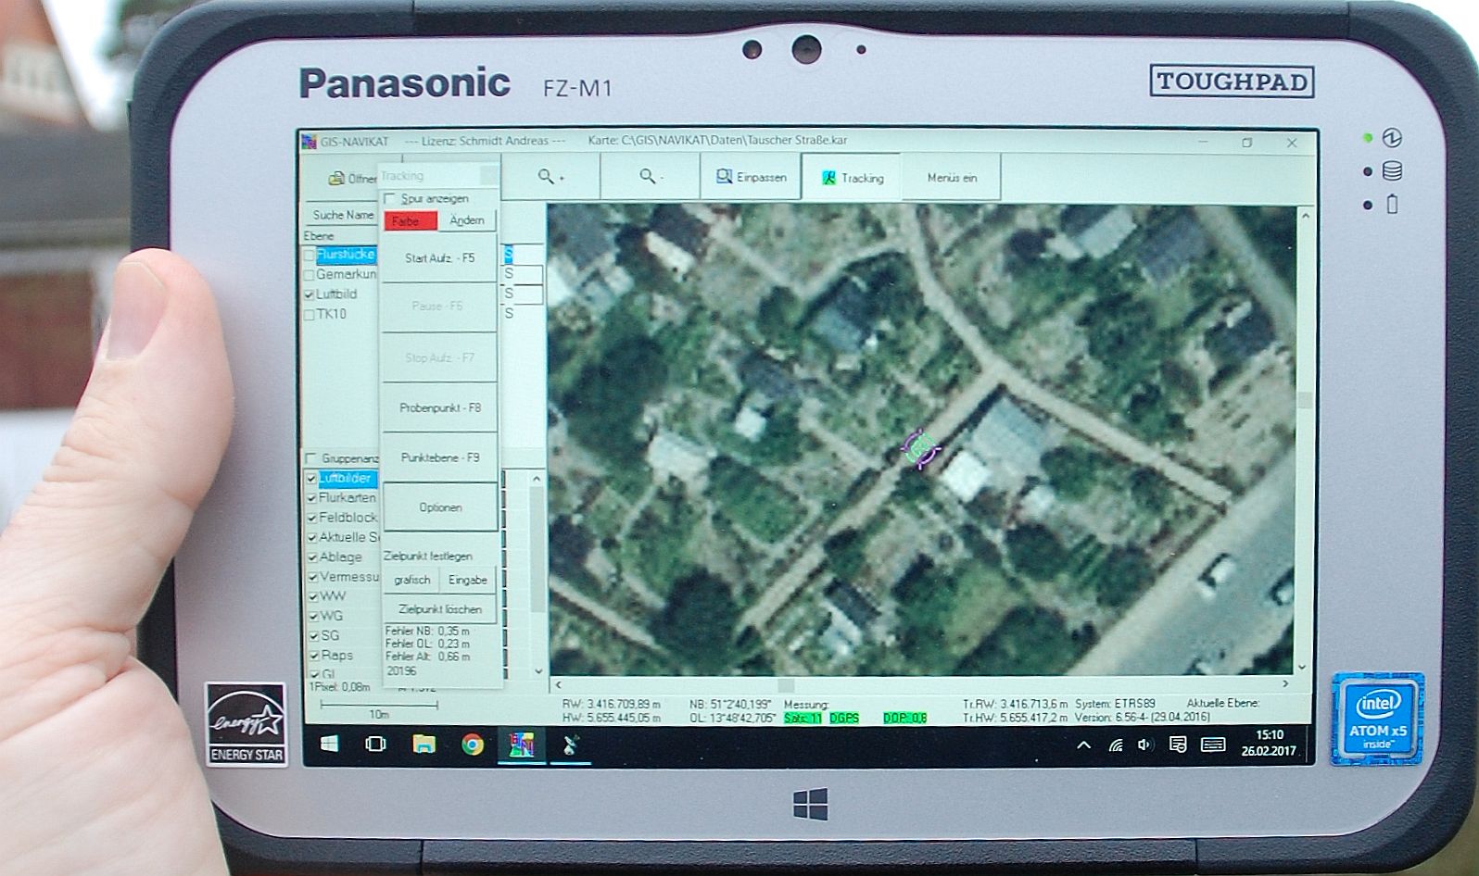The height and width of the screenshot is (876, 1479).
Task: Click the map's scroll right arrow
Action: [1285, 684]
